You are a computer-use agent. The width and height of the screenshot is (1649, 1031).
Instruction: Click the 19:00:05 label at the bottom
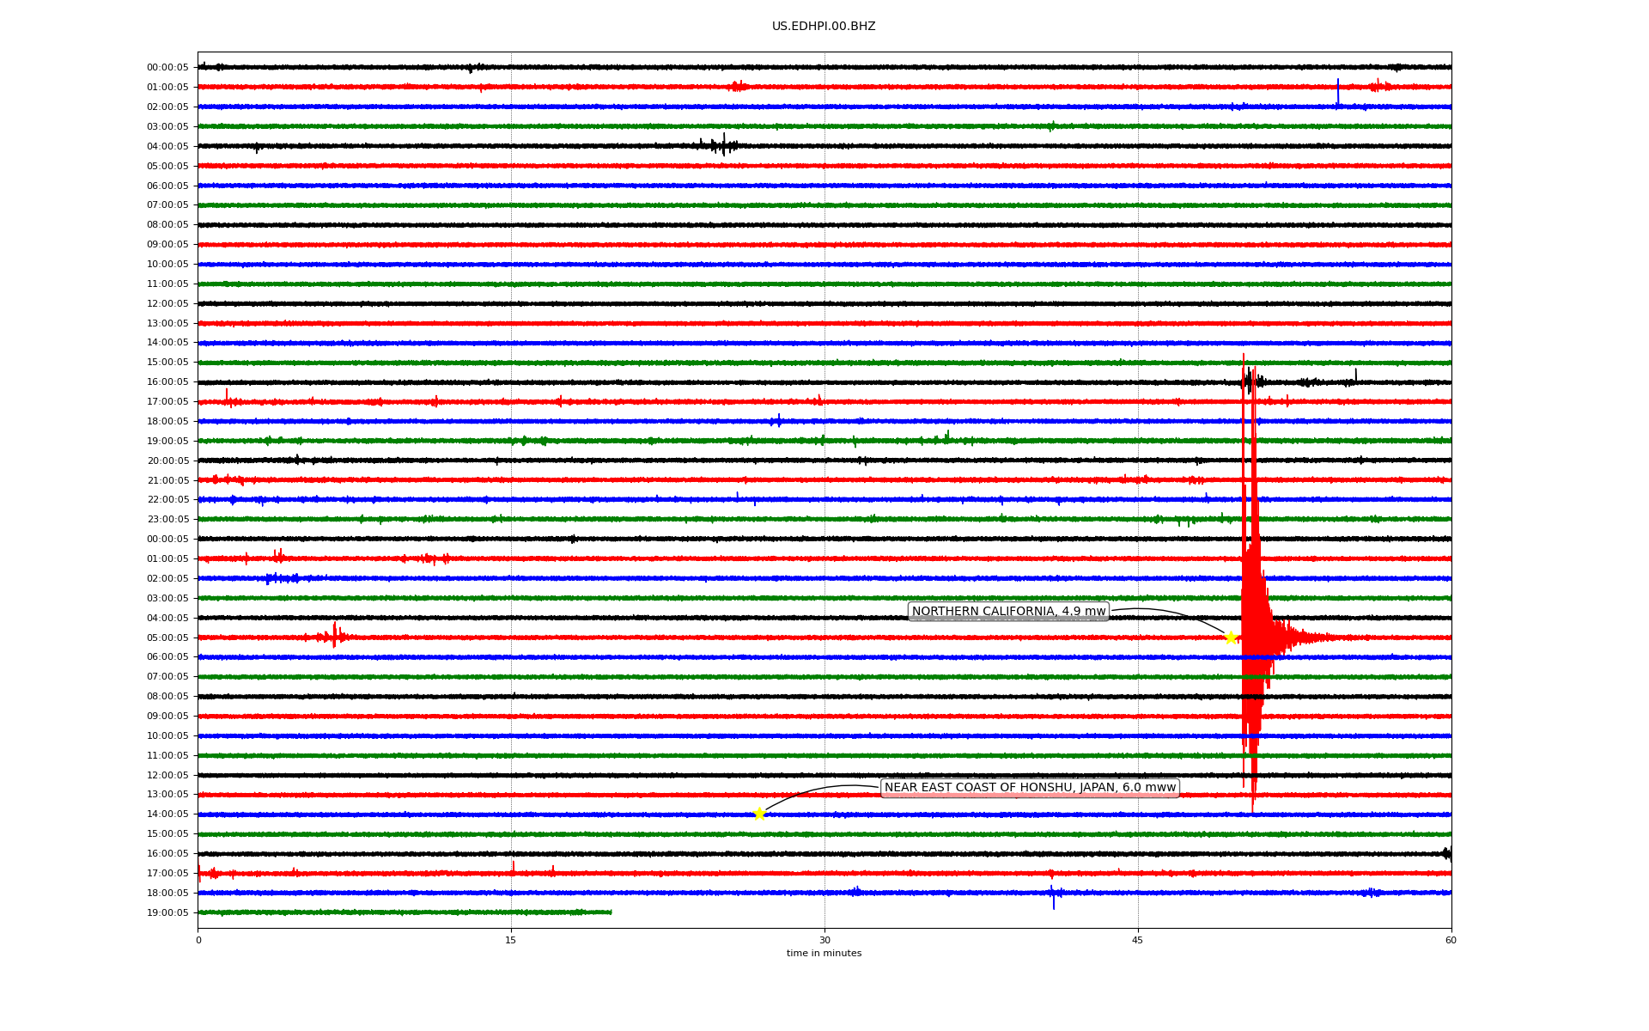167,912
